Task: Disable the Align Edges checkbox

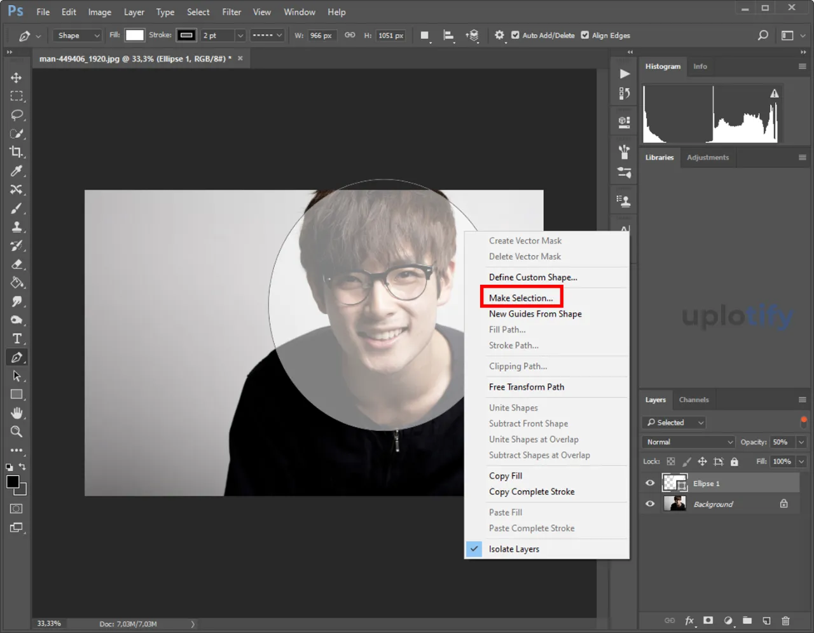Action: [585, 36]
